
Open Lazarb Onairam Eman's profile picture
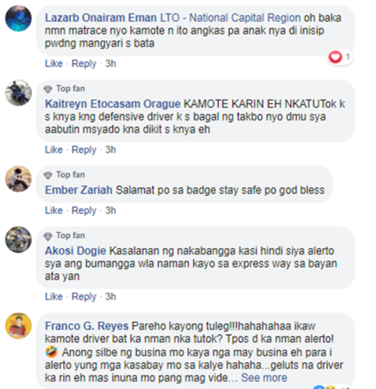click(x=19, y=19)
